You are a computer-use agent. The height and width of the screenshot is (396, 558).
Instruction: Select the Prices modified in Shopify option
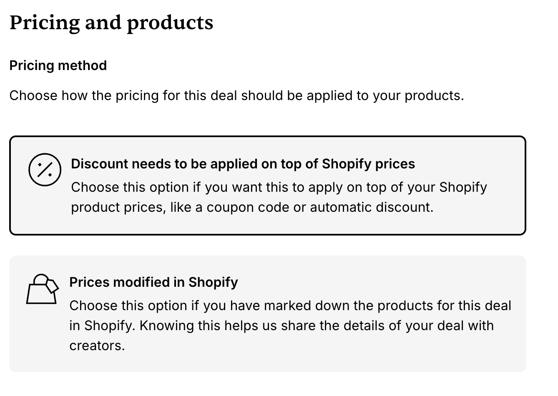pyautogui.click(x=267, y=313)
